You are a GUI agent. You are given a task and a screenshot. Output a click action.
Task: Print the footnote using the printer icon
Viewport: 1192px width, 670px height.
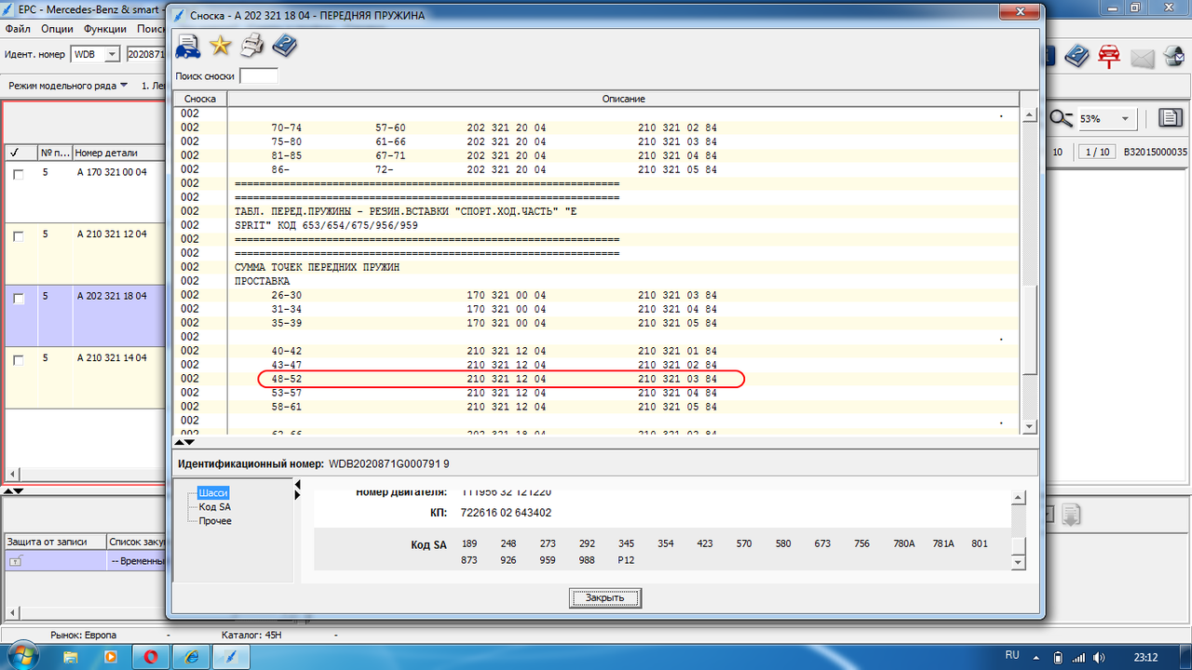click(x=252, y=45)
